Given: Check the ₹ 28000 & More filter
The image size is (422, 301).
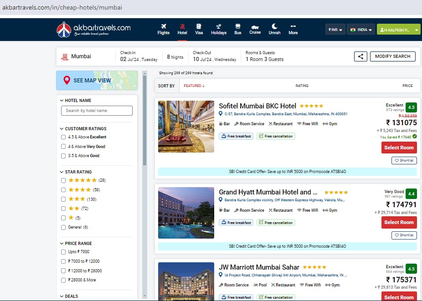Looking at the screenshot, I should pos(63,280).
